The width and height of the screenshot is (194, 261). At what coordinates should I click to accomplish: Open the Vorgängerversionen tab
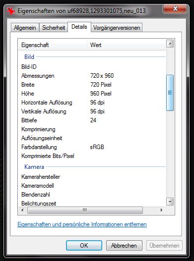click(117, 27)
